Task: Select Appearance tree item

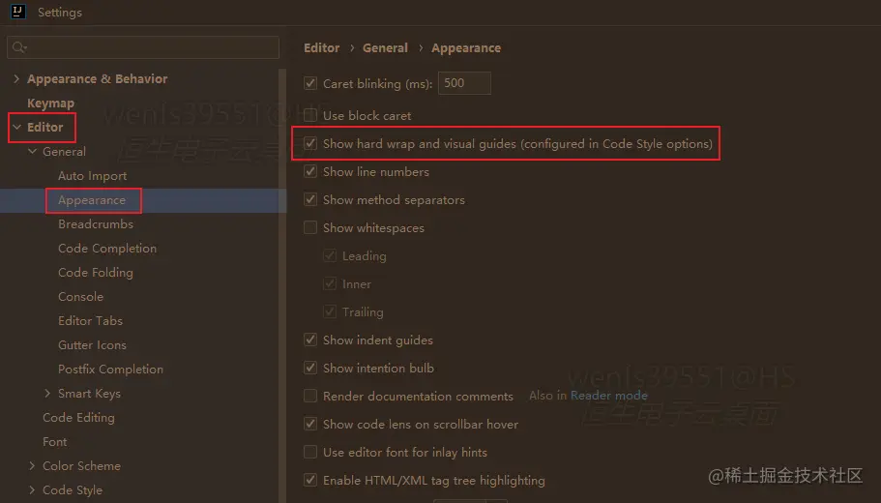Action: click(x=92, y=200)
